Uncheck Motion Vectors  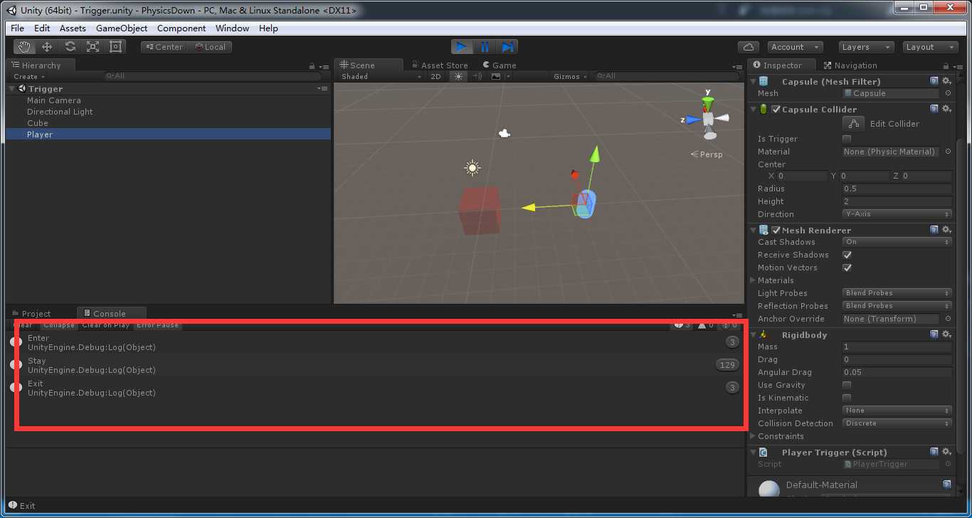click(x=847, y=268)
